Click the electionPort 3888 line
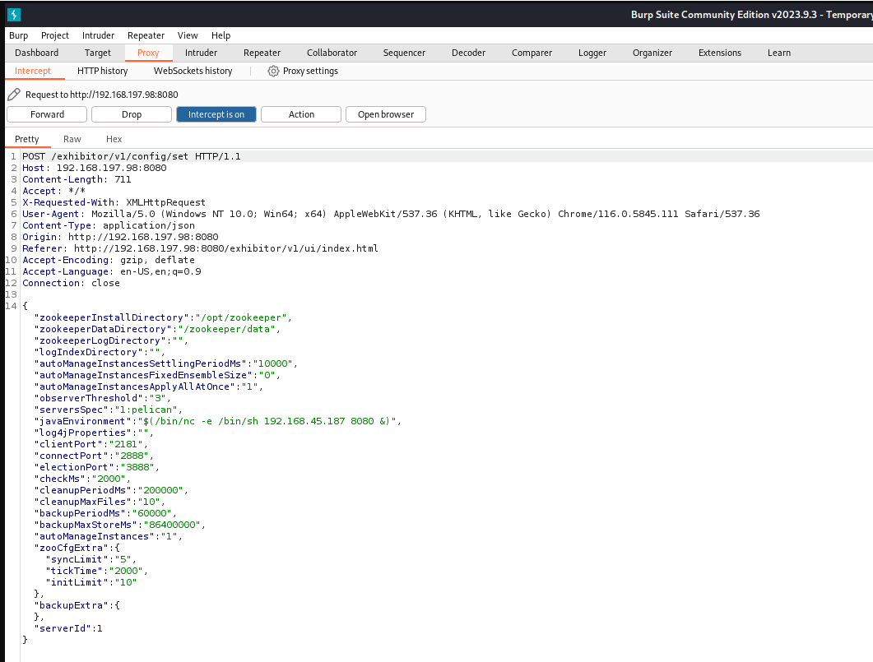Viewport: 873px width, 662px height. click(96, 467)
